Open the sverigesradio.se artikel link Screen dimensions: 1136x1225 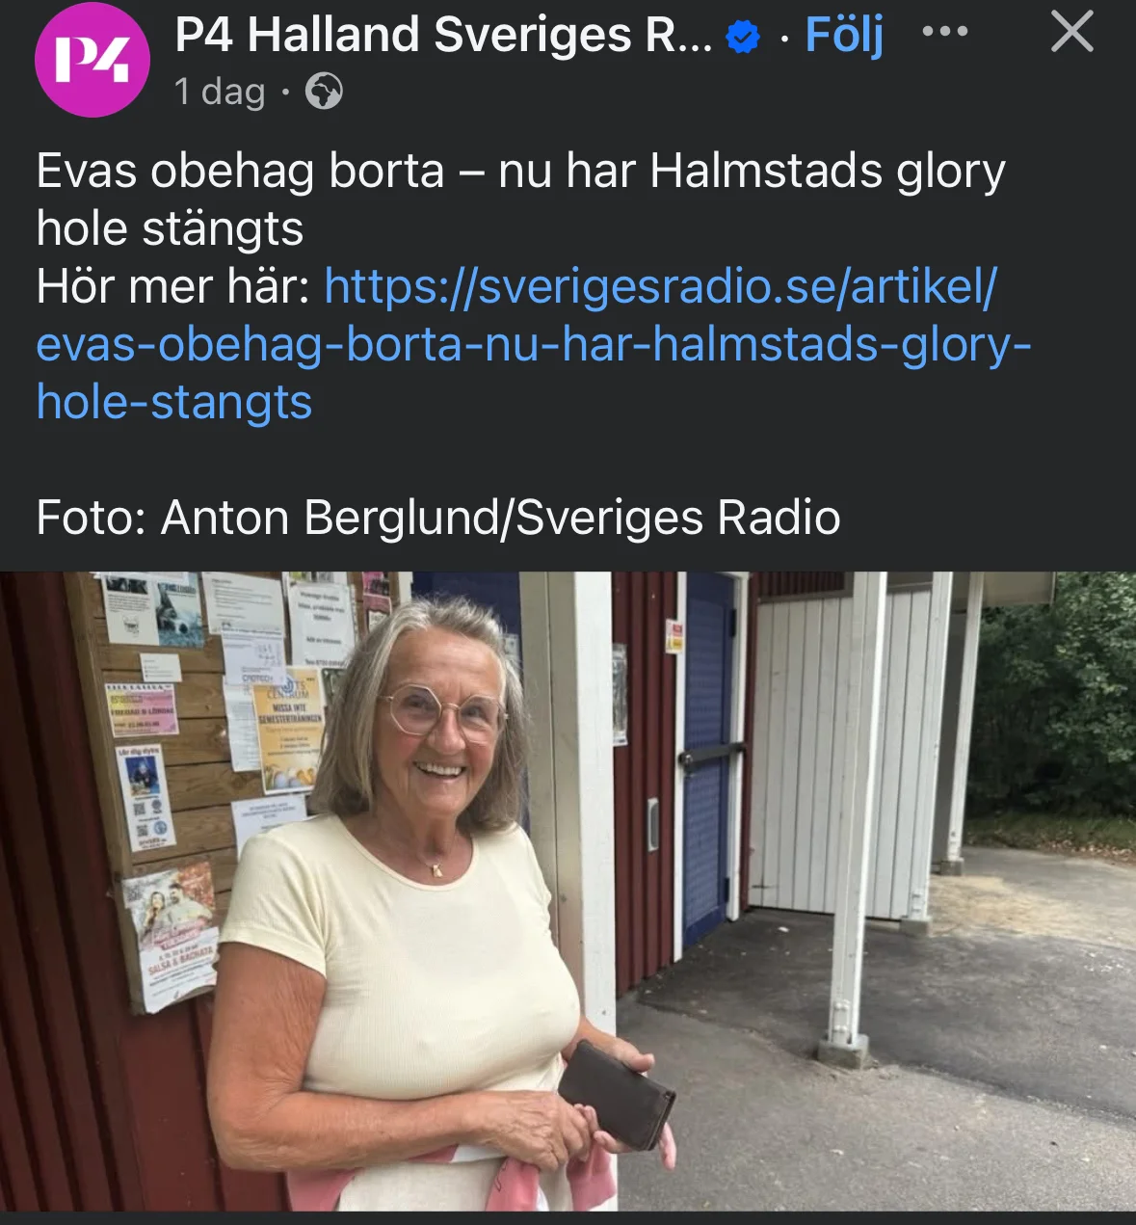pos(660,286)
